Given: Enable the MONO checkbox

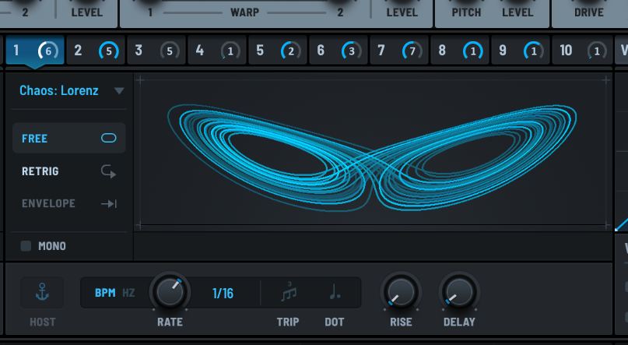Looking at the screenshot, I should (x=26, y=246).
